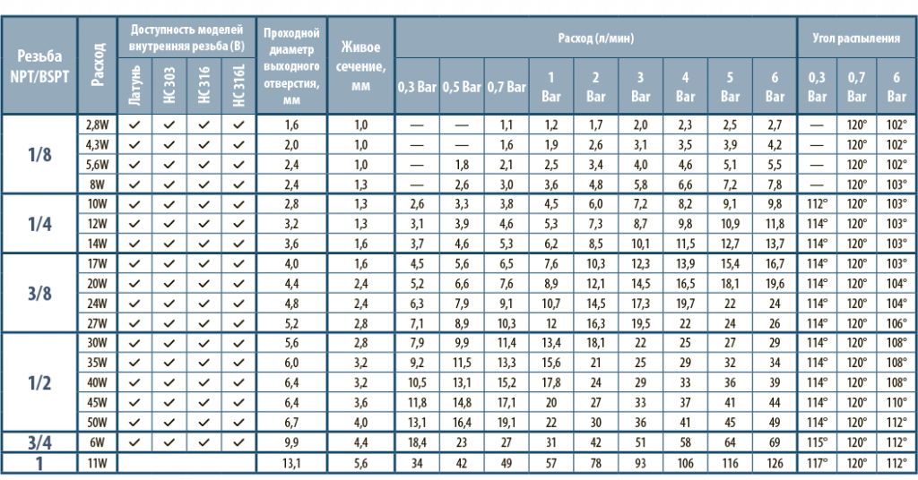
Task: Click the '13,7' flow value in the 14W row
Action: [775, 244]
